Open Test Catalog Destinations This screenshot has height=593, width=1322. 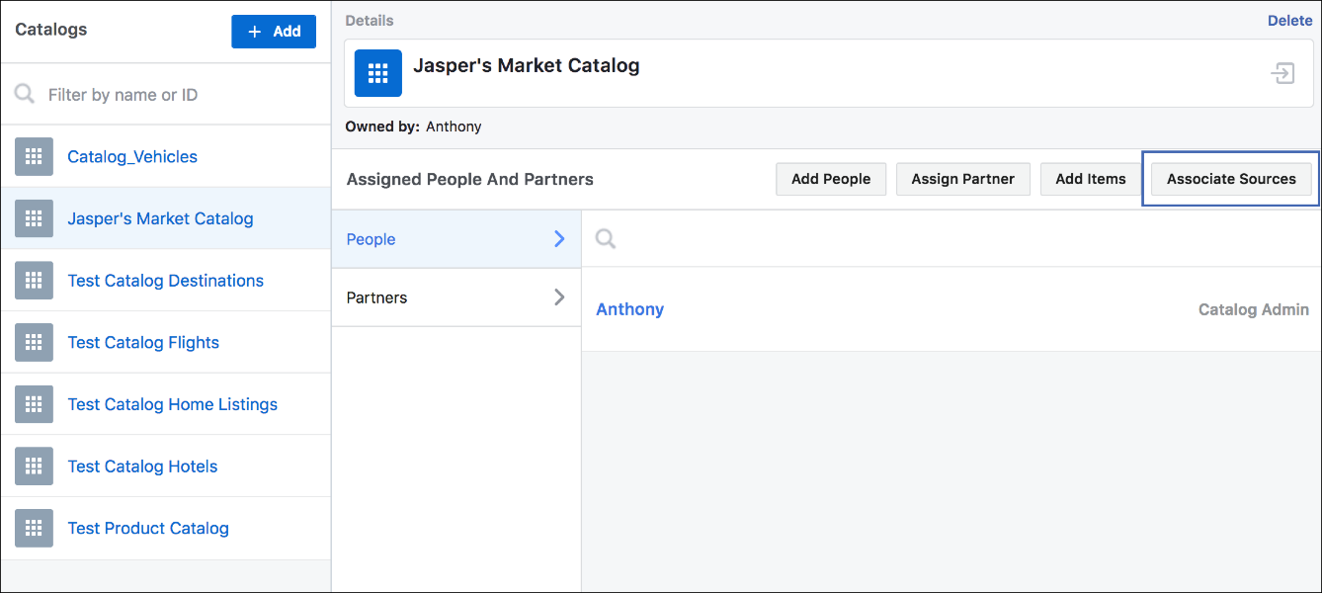[x=165, y=281]
